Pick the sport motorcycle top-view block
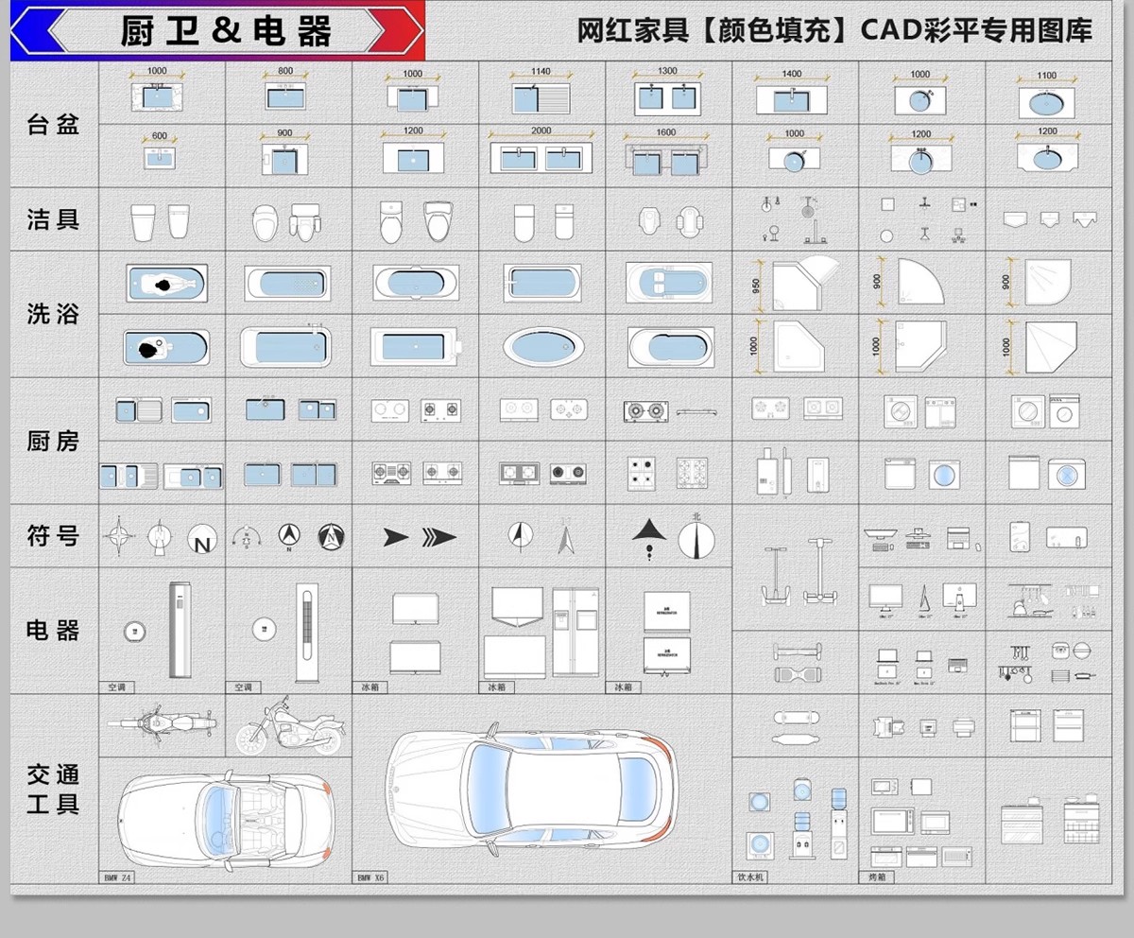 pos(162,724)
